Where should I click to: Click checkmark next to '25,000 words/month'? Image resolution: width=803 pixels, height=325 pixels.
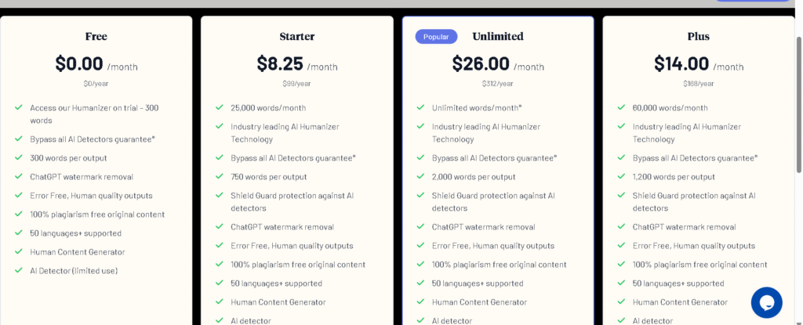tap(220, 108)
